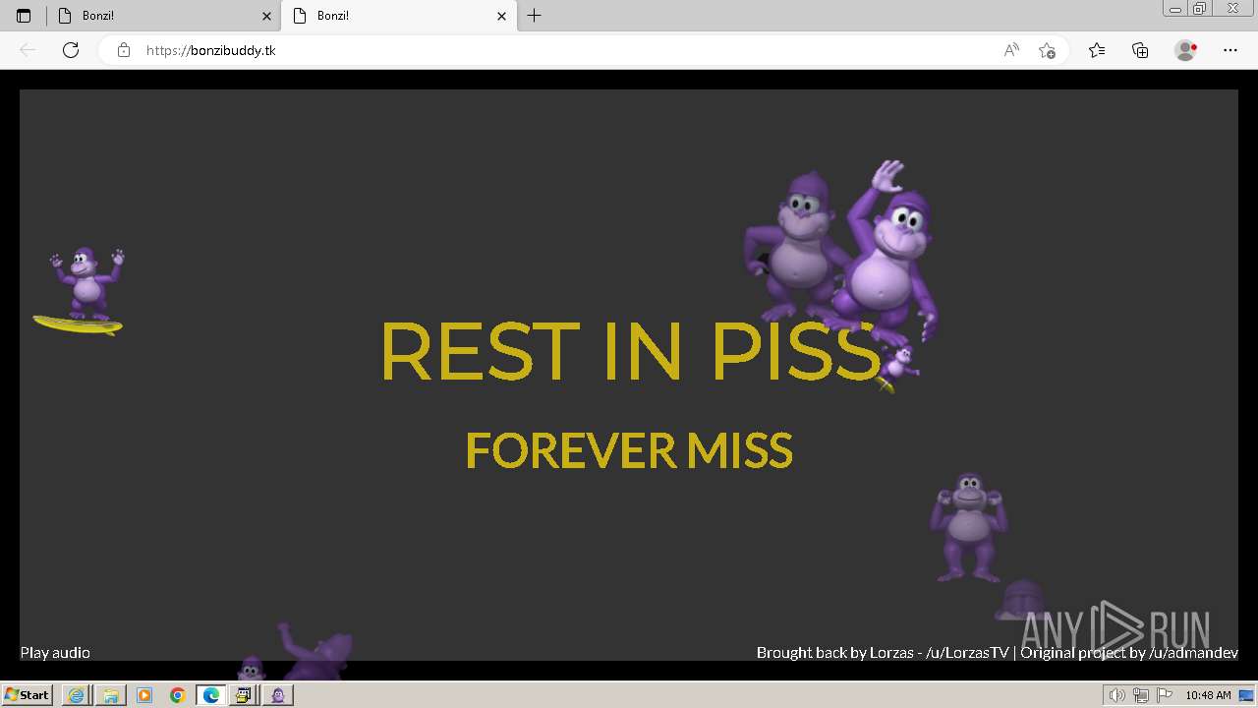Switch to Microsoft Edge taskbar button
1258x708 pixels.
tap(211, 695)
